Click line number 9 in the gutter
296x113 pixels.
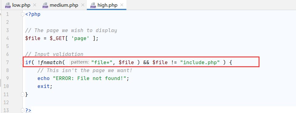click(7, 78)
